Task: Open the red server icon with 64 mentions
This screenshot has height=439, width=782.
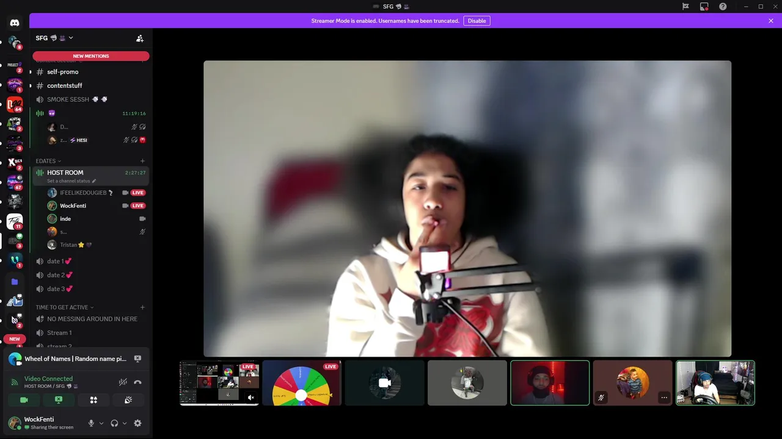Action: click(15, 105)
